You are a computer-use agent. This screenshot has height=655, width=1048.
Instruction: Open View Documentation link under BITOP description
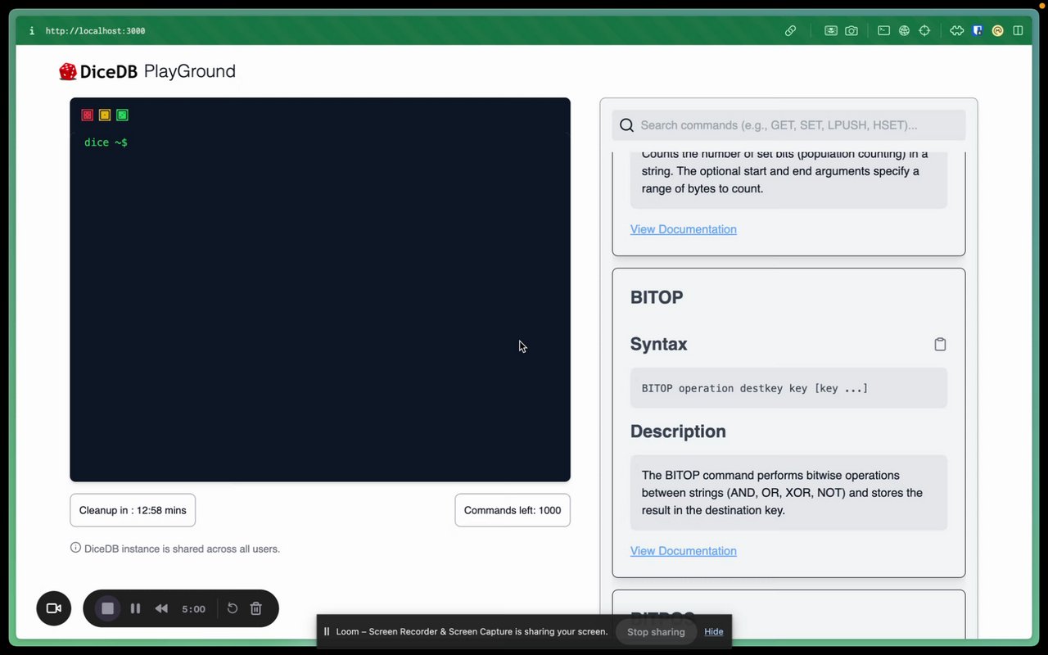[684, 551]
